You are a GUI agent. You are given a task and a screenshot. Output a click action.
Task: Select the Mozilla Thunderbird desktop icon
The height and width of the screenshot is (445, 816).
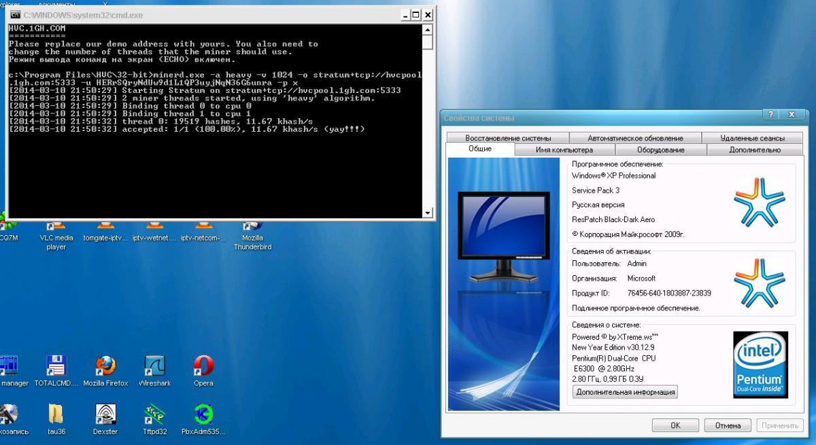252,234
